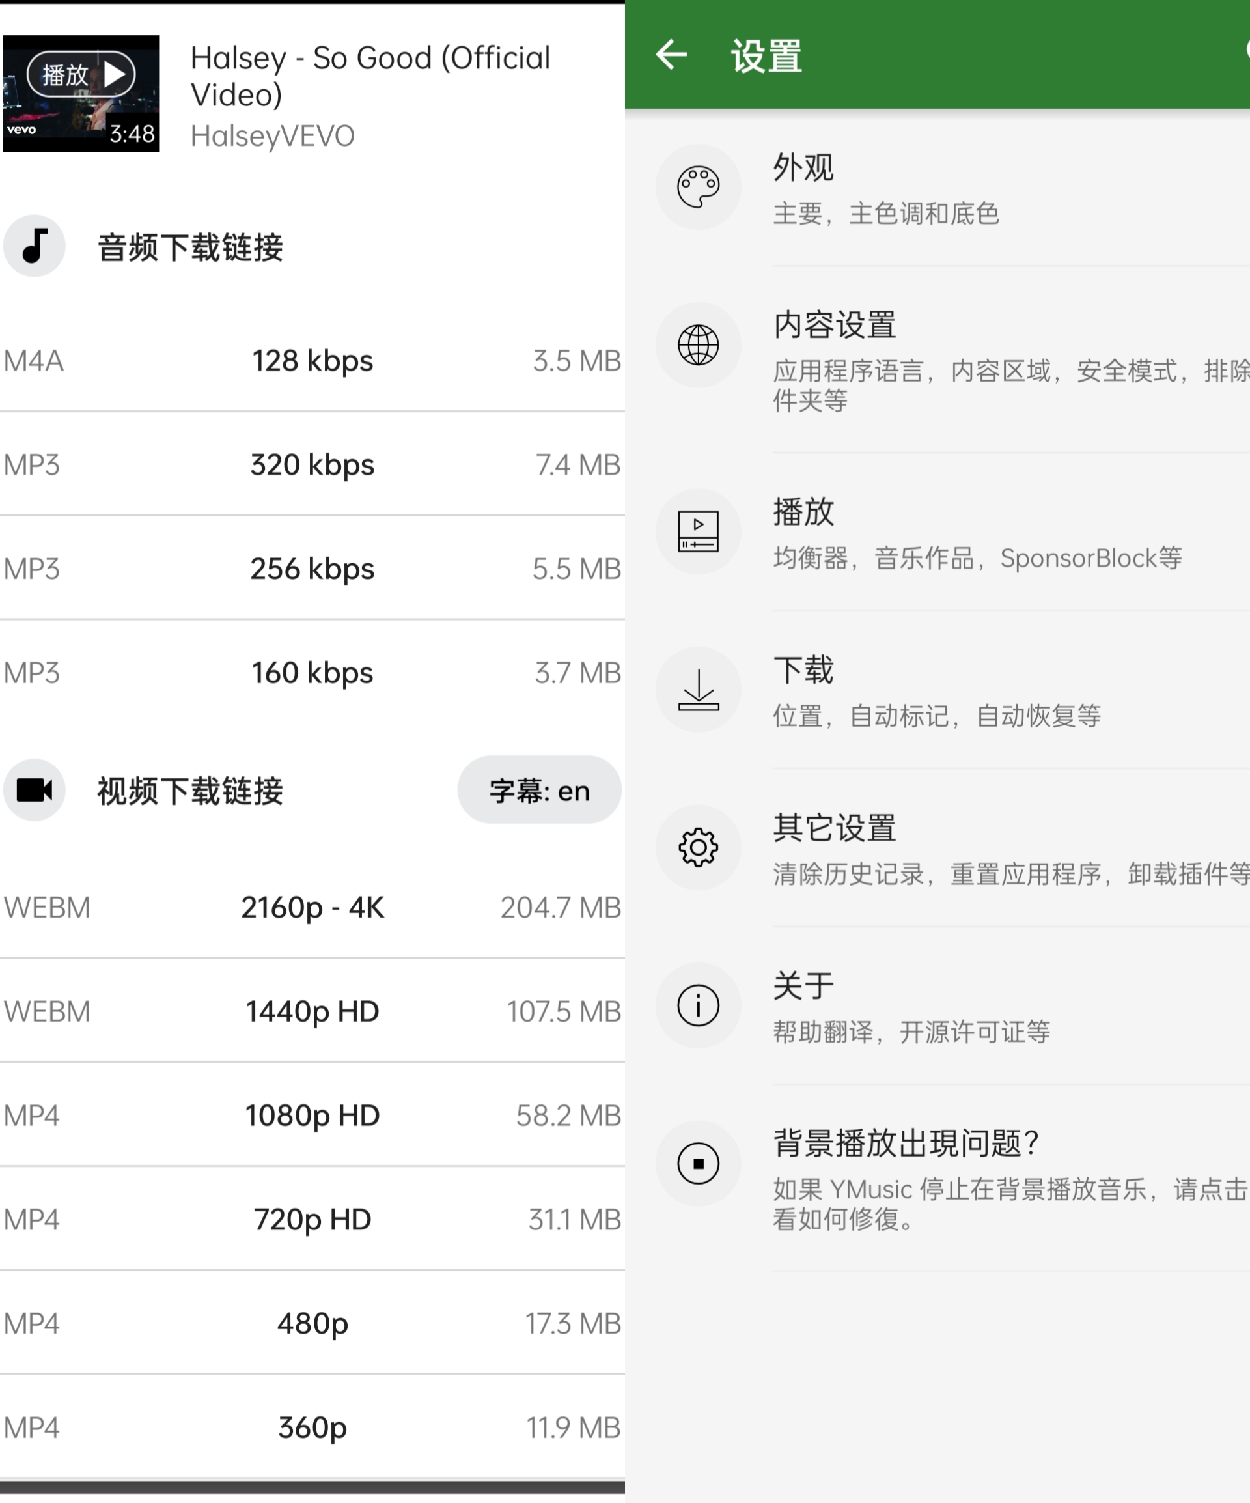Tap the stop-circle icon for 背景播放出現问题

[x=698, y=1164]
